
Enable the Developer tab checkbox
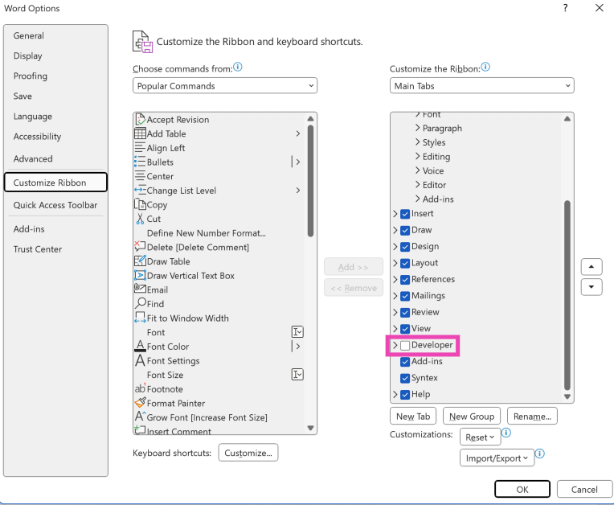click(405, 345)
